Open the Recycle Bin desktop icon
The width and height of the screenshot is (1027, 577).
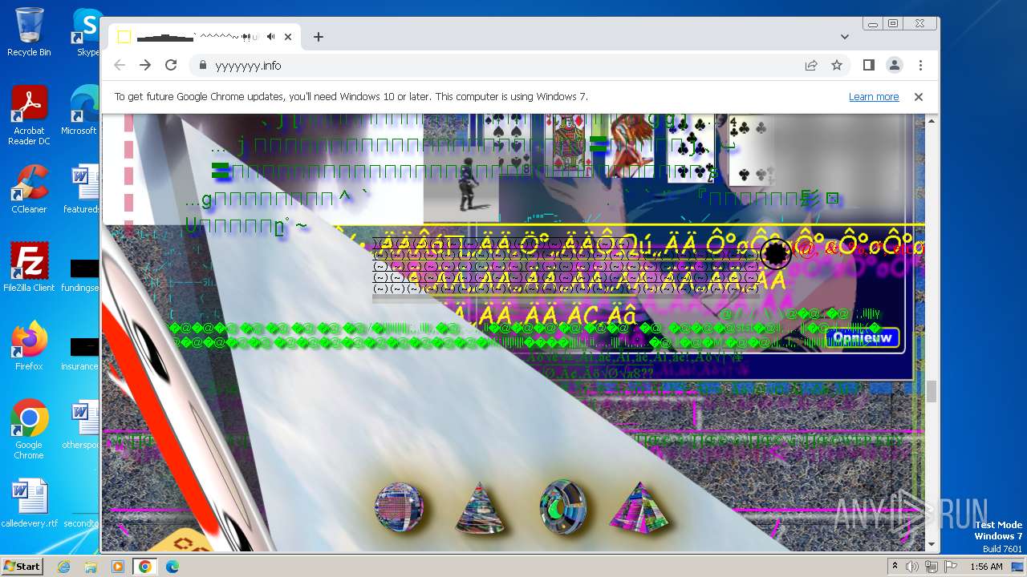pyautogui.click(x=29, y=32)
